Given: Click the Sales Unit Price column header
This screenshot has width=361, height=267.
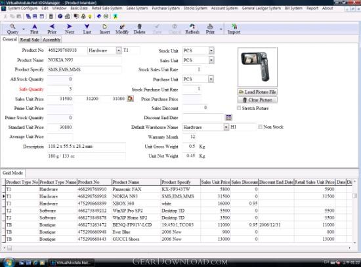Looking at the screenshot, I should coord(215,183).
